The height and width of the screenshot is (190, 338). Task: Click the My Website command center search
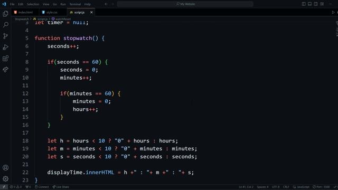pyautogui.click(x=185, y=4)
